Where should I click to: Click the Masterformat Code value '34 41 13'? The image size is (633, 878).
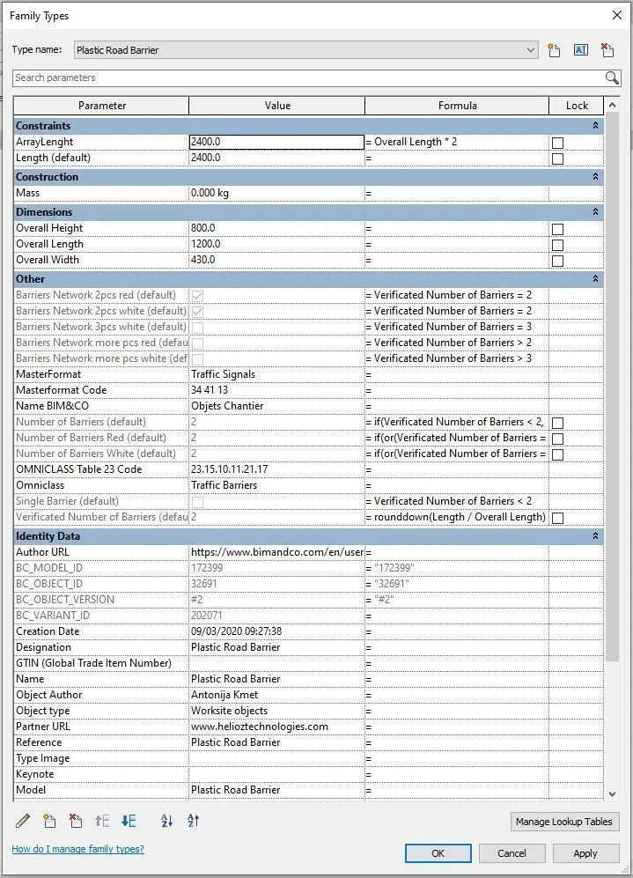tap(210, 390)
